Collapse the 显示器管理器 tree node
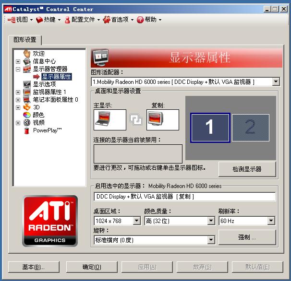The width and height of the screenshot is (291, 281). (x=18, y=69)
